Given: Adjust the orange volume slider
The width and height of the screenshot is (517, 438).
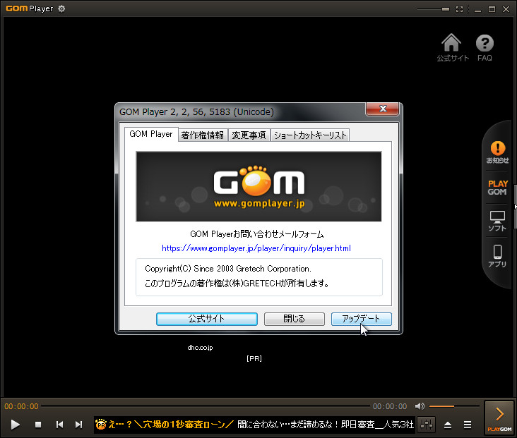Looking at the screenshot, I should tap(454, 406).
